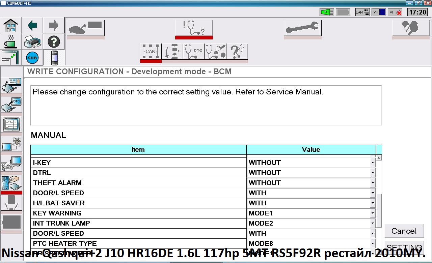
Task: Click the VI status indicator
Action: tap(379, 12)
